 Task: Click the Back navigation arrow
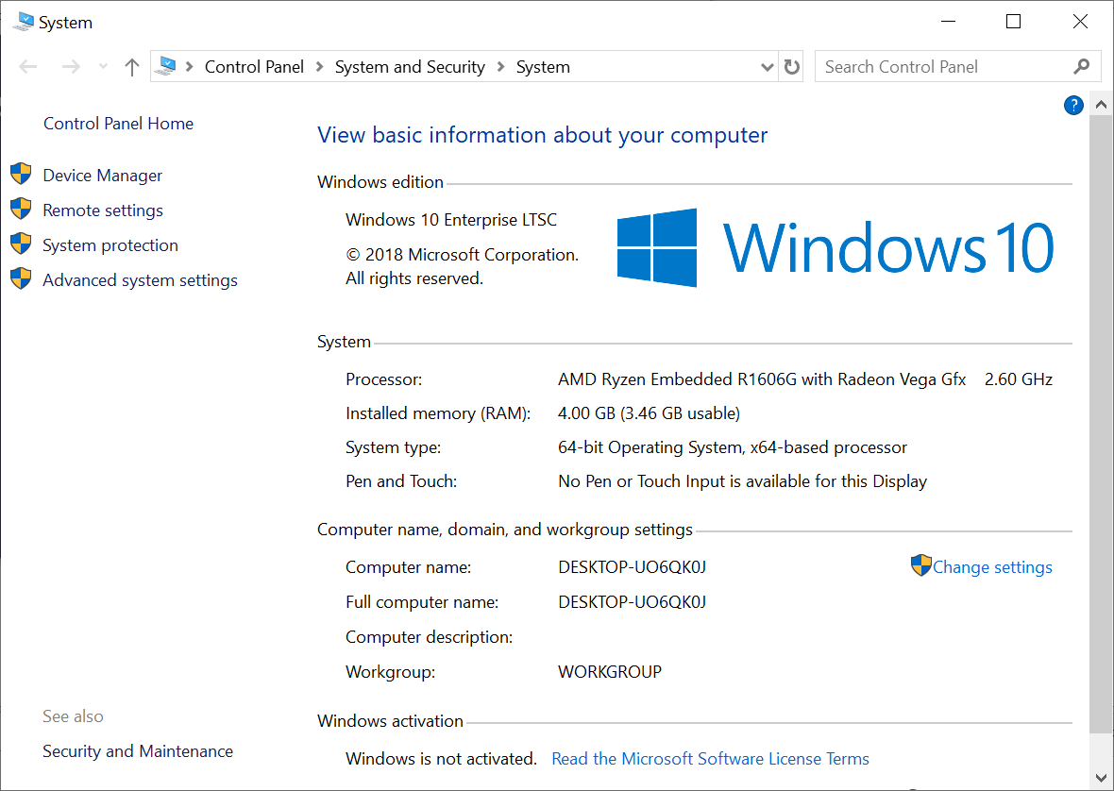point(28,67)
